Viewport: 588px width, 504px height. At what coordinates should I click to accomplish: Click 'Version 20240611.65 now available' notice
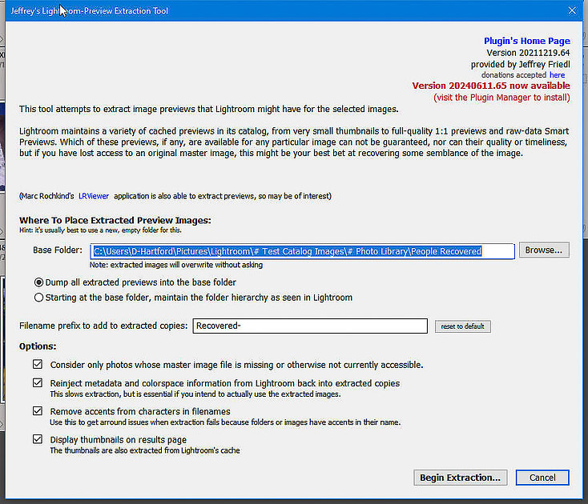coord(491,86)
